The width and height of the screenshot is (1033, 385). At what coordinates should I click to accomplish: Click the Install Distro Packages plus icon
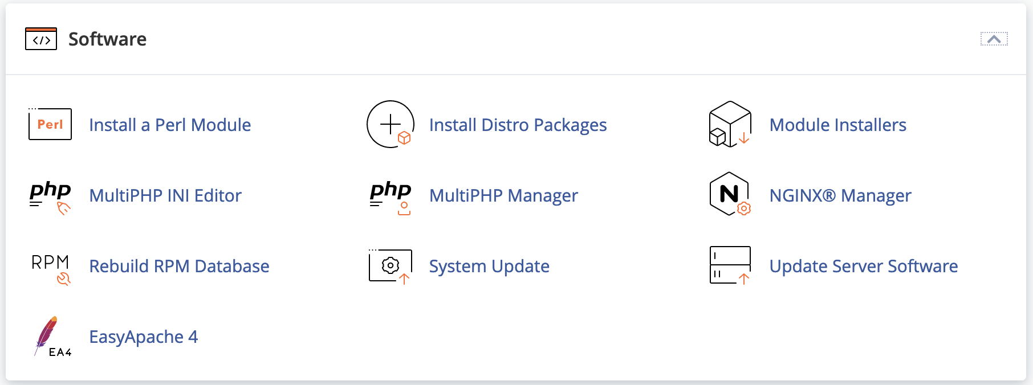click(391, 124)
